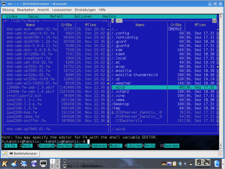Image resolution: width=225 pixels, height=169 pixels.
Task: Open the Sitzung menu
Action: tap(8, 10)
